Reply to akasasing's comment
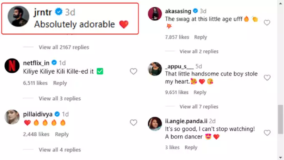 [200, 37]
